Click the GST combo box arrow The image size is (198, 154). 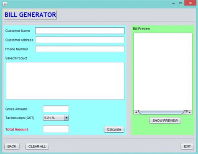click(x=66, y=118)
